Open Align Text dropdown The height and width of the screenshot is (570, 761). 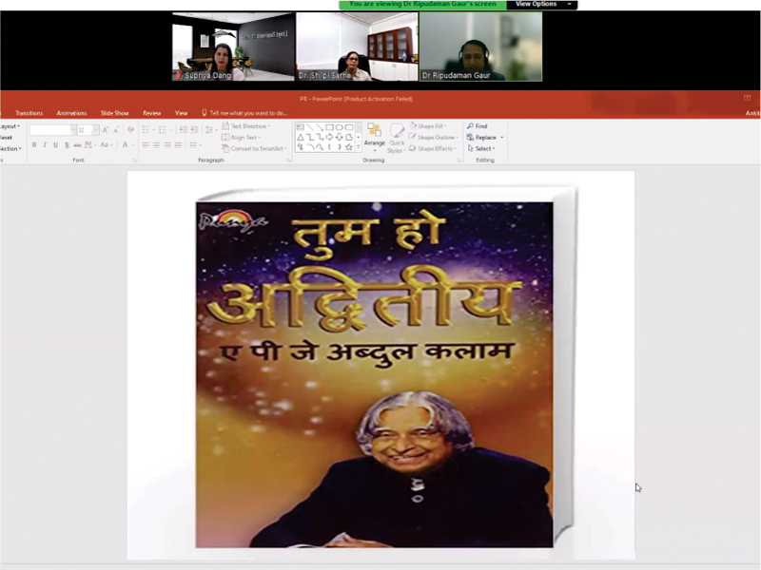tap(241, 137)
